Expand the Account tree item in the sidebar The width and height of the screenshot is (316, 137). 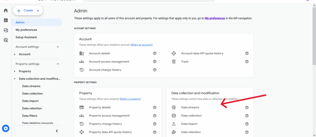tap(15, 54)
